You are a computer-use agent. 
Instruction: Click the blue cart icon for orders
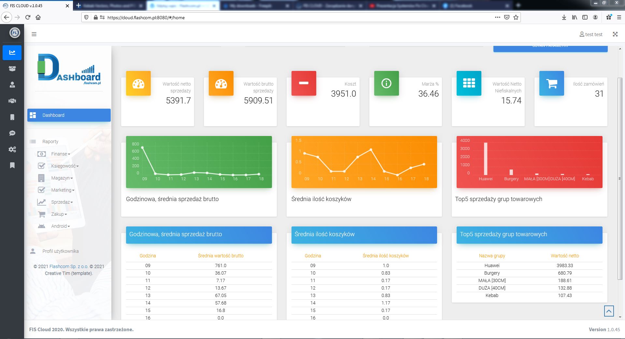[x=552, y=83]
